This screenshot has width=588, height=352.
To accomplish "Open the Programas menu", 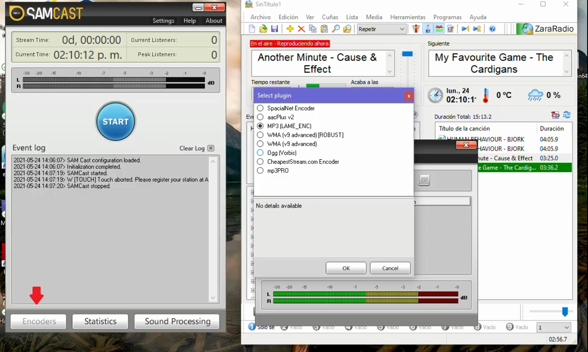I will click(x=448, y=17).
